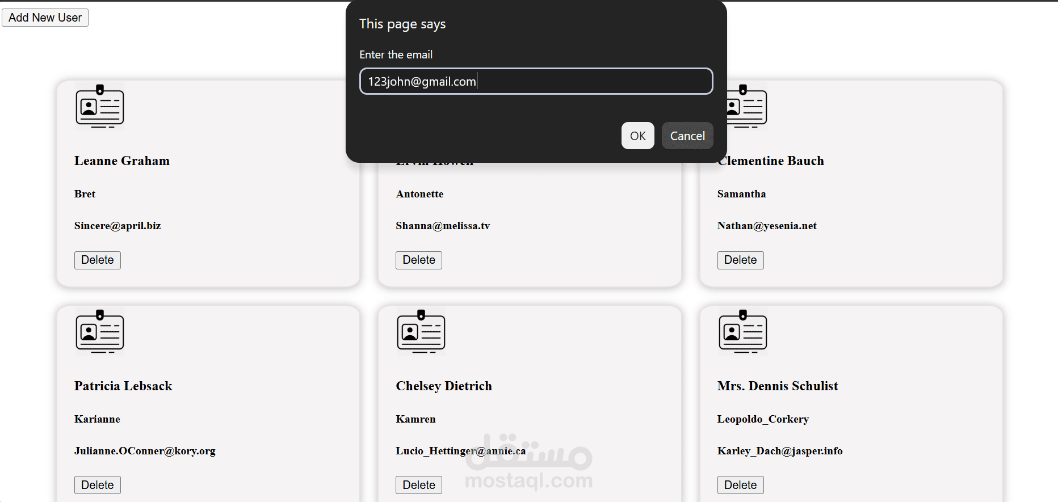The width and height of the screenshot is (1058, 502).
Task: Click the 'This page says' dialog title
Action: [x=402, y=24]
